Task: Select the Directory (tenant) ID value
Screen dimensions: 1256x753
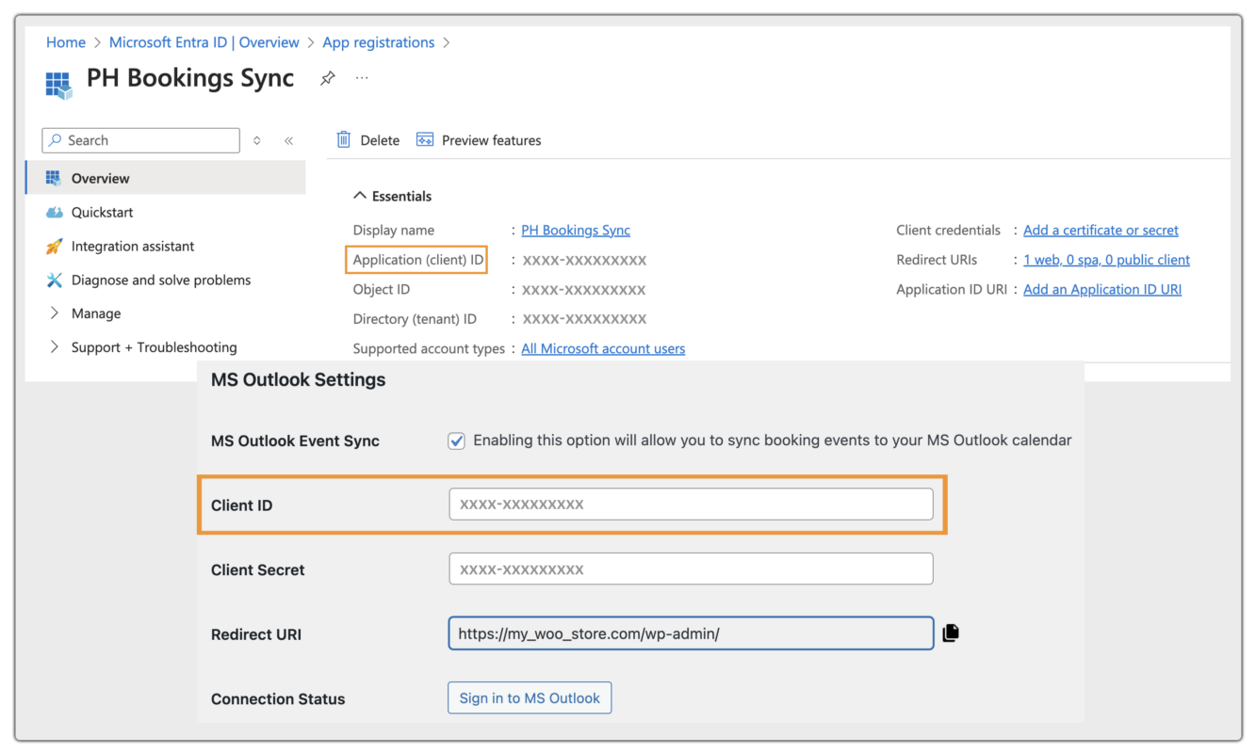Action: coord(584,319)
